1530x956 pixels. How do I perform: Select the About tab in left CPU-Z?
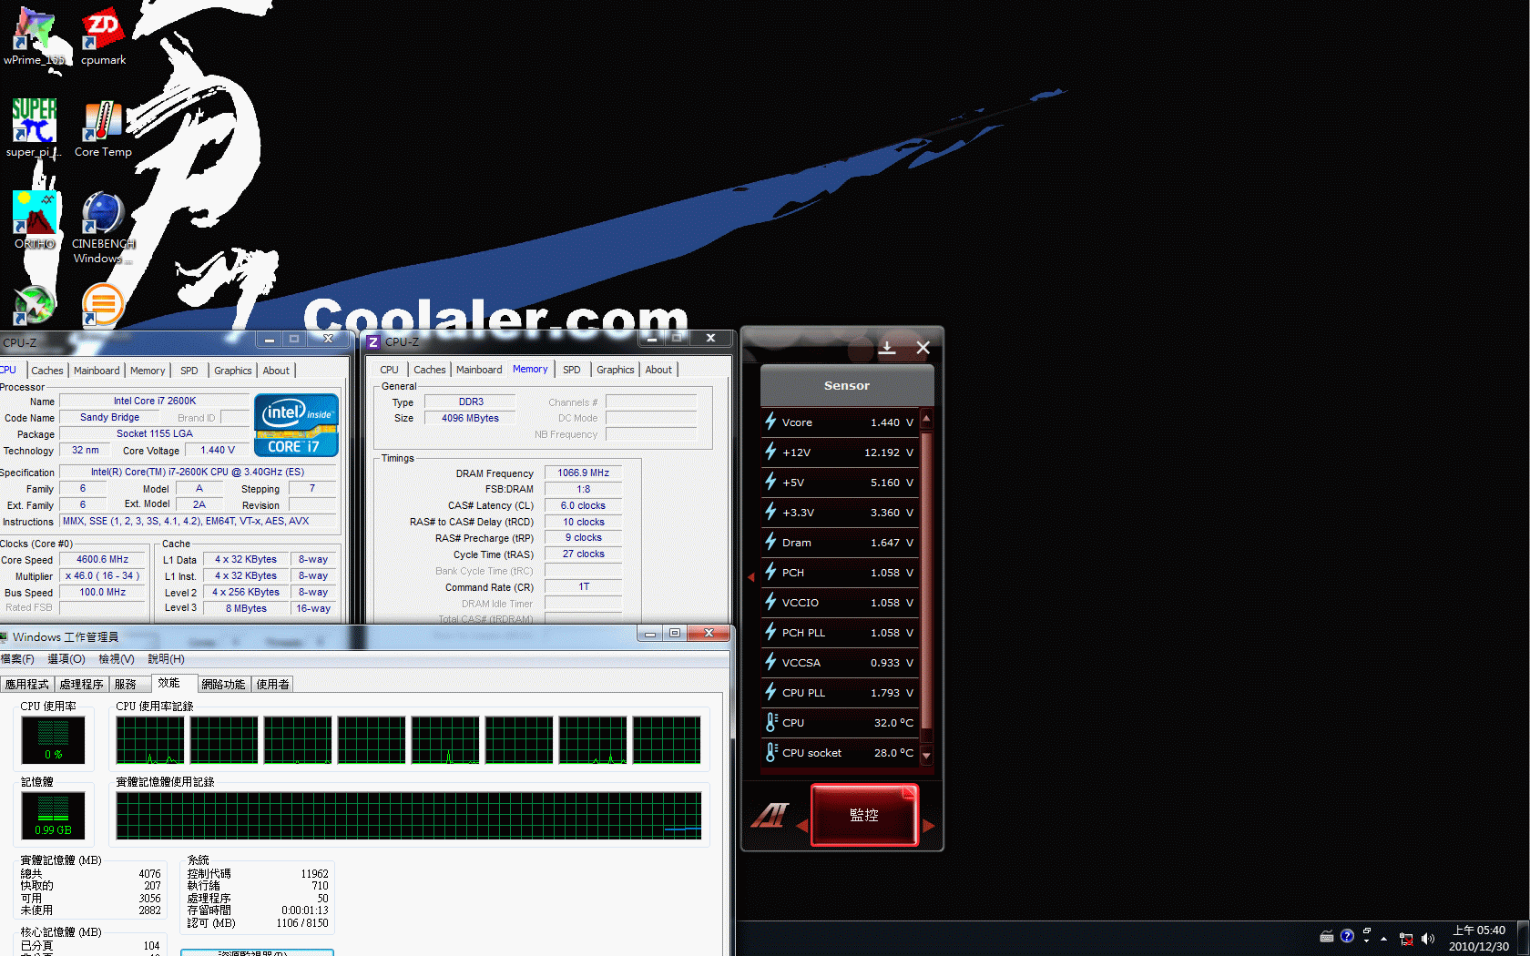tap(276, 371)
